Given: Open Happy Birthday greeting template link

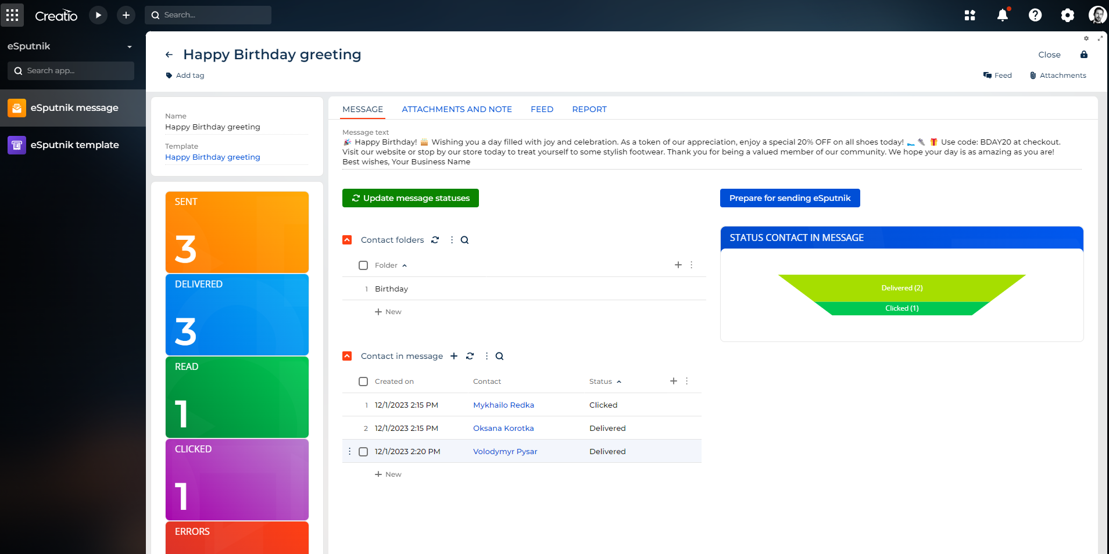Looking at the screenshot, I should (x=213, y=157).
